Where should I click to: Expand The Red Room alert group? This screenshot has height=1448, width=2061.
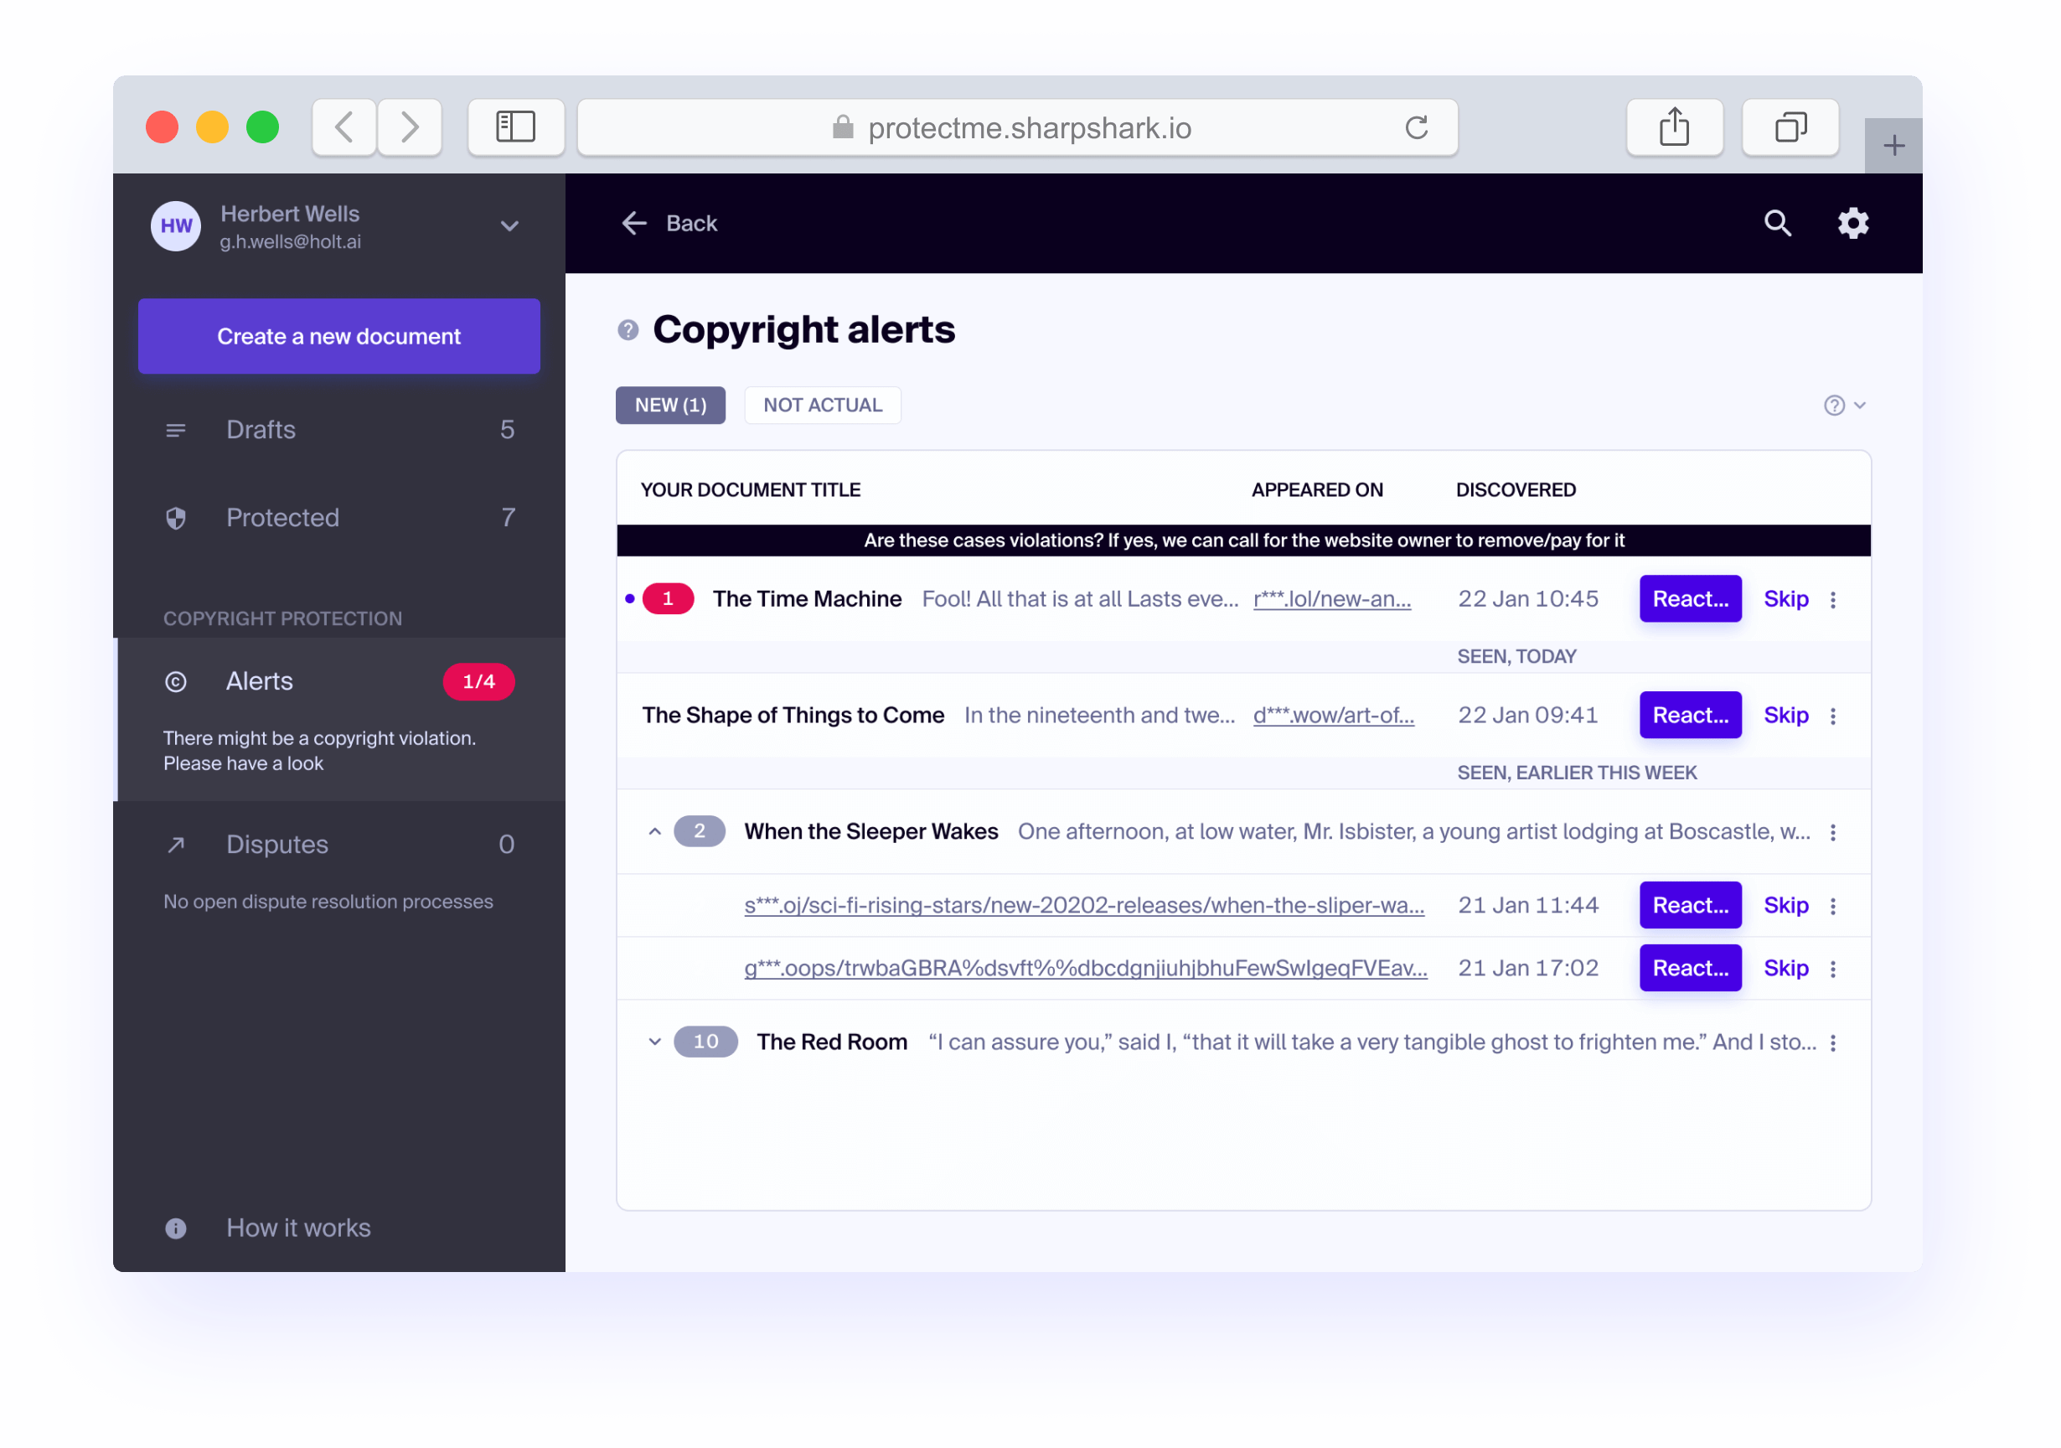[x=654, y=1042]
